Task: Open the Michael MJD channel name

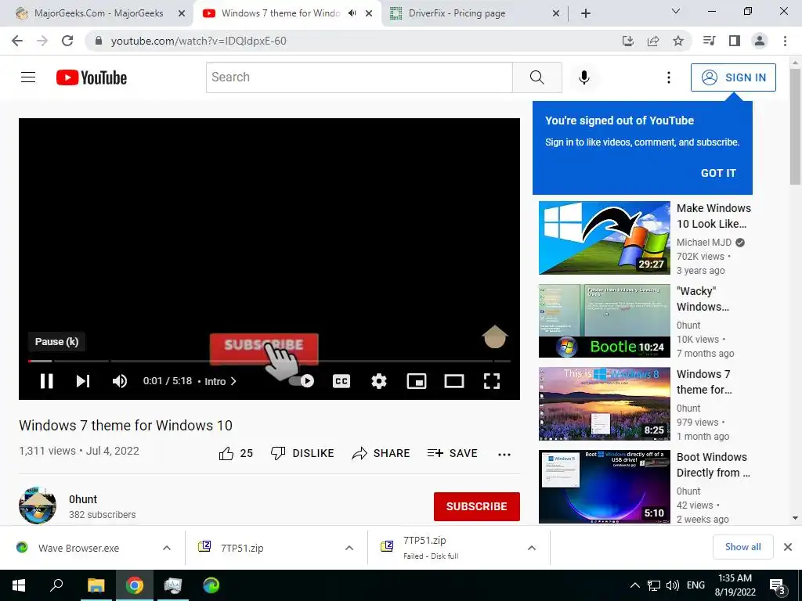Action: [x=704, y=243]
